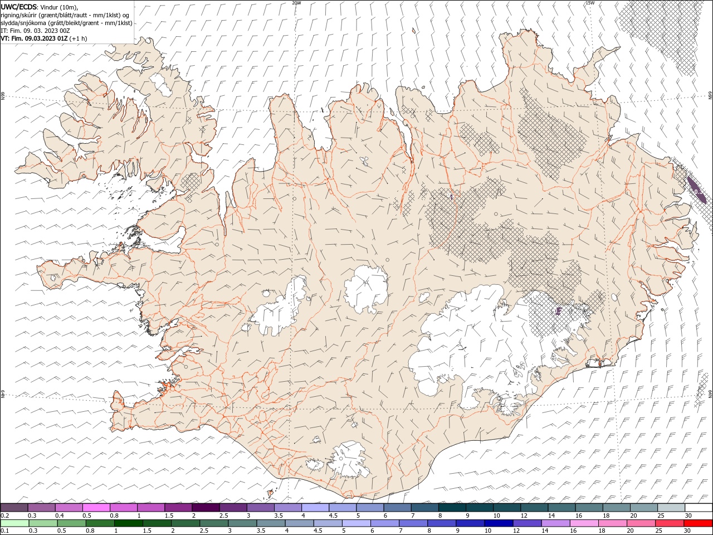Pick the hot pink 20 swatch in lower legend row
713x535 pixels.
pos(640,523)
